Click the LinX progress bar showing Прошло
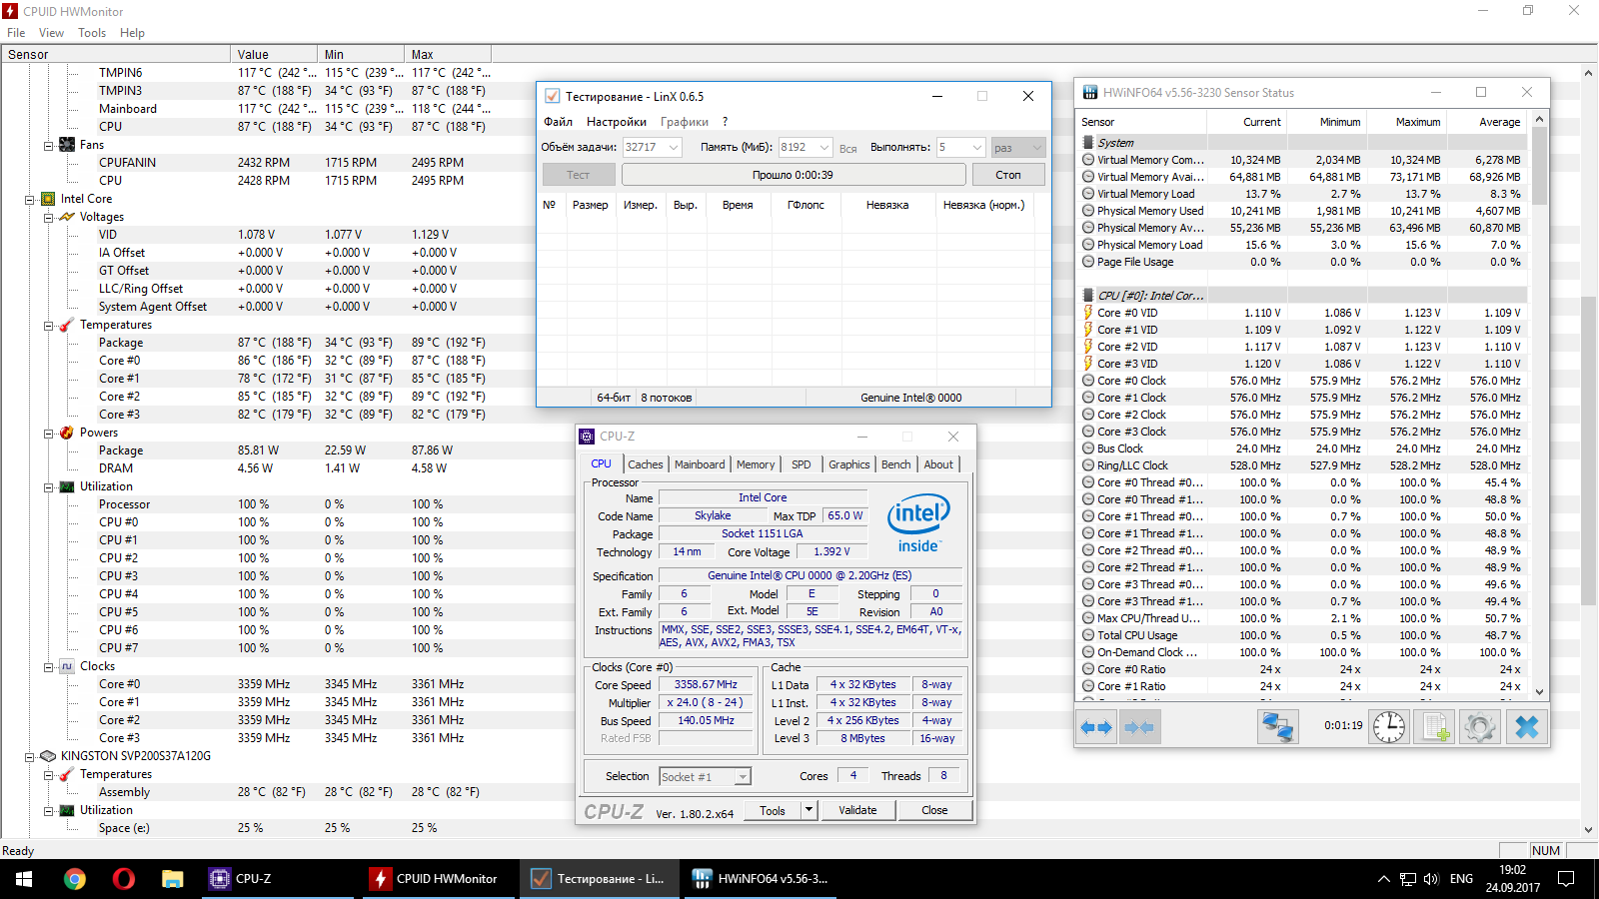 794,175
